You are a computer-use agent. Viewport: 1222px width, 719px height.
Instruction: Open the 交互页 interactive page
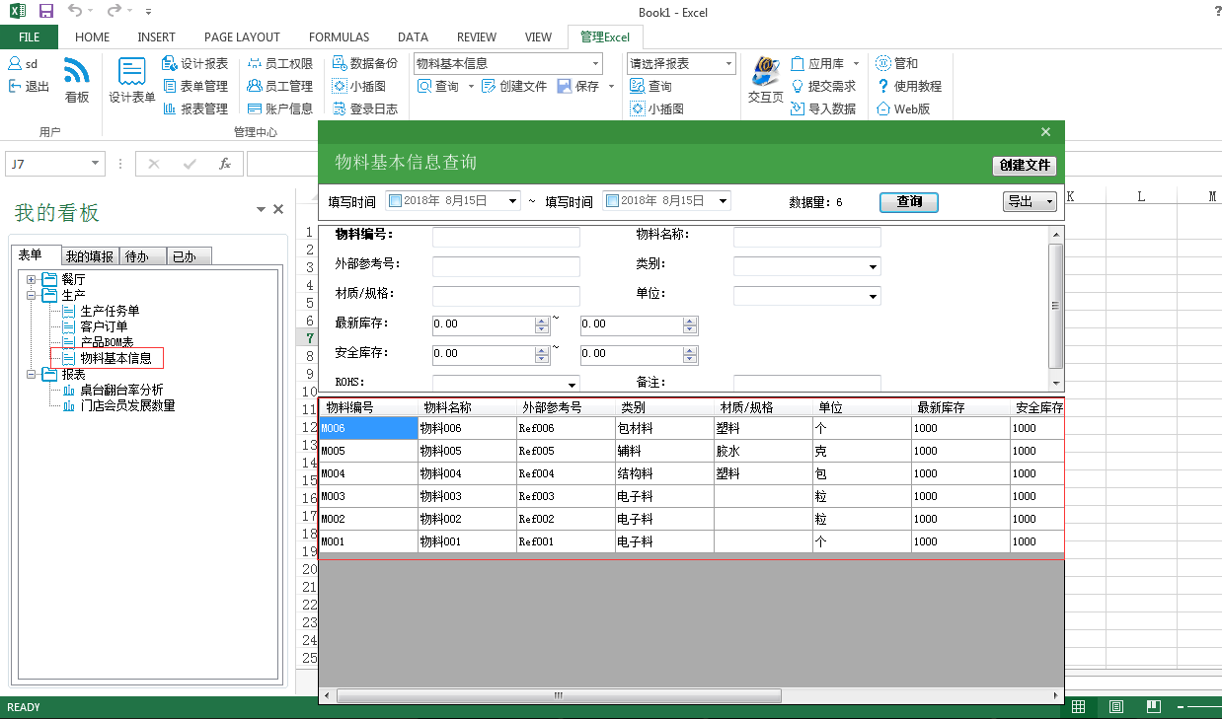point(765,80)
